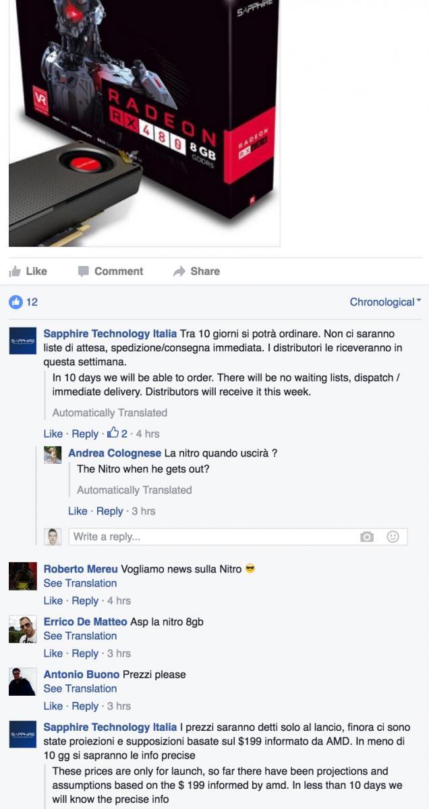Open the blue like reaction count 12
Image resolution: width=429 pixels, height=809 pixels.
(24, 302)
